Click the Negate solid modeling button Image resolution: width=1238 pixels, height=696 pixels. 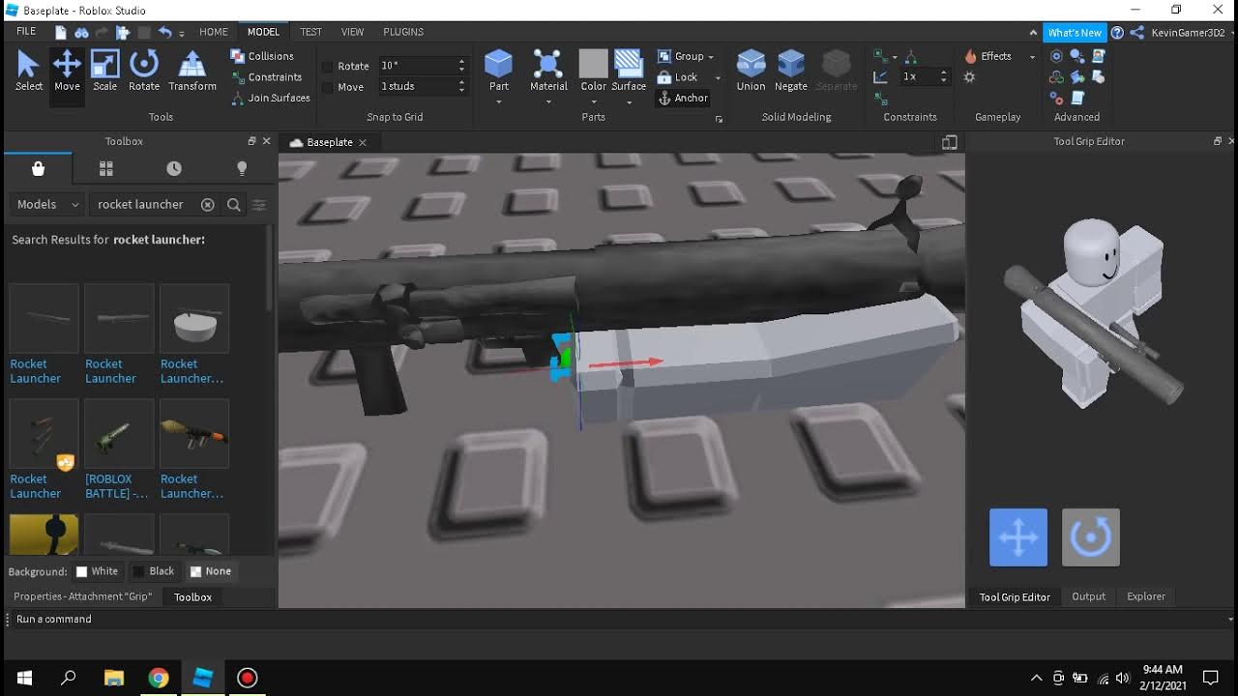tap(791, 71)
